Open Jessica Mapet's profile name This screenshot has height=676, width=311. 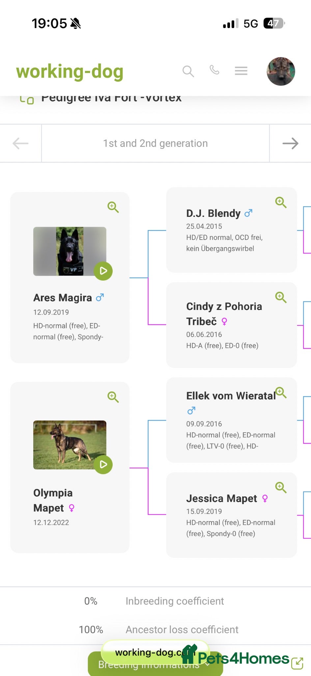point(221,498)
